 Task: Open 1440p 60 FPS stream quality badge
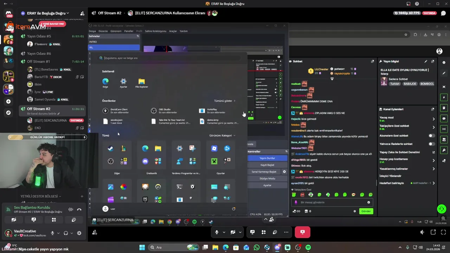[x=408, y=13]
